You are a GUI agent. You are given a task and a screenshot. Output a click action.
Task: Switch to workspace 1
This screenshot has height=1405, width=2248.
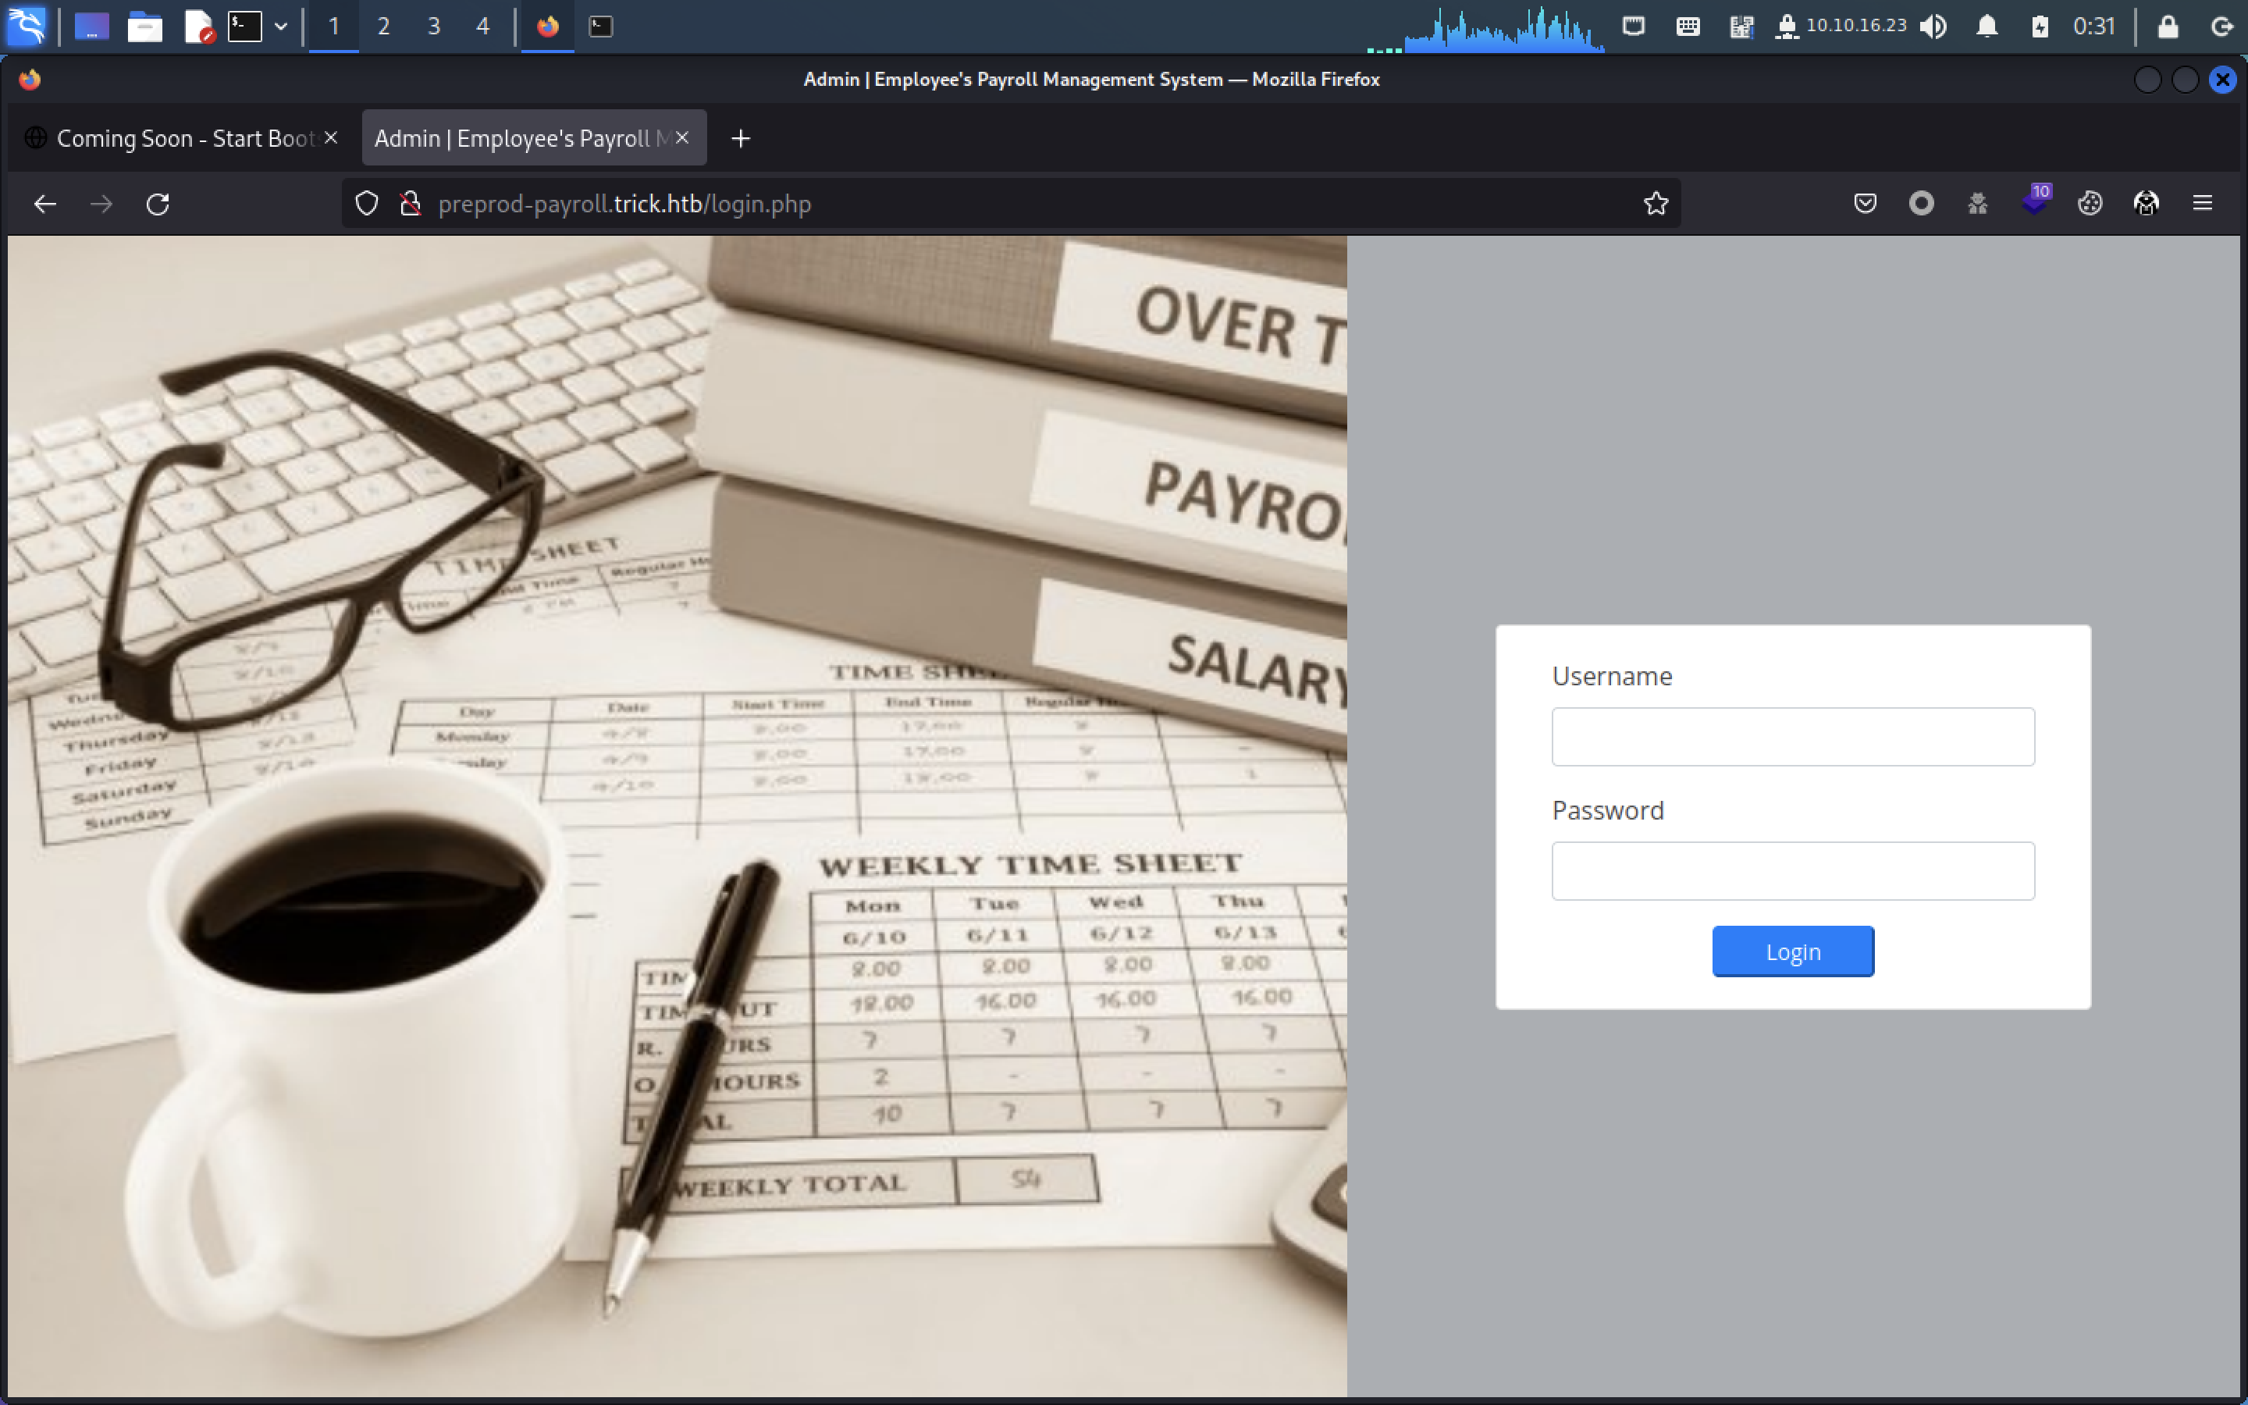point(333,26)
